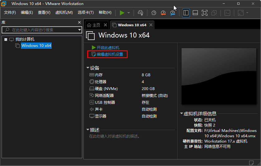
Task: Click the stretch guest display icon
Action: click(x=241, y=13)
